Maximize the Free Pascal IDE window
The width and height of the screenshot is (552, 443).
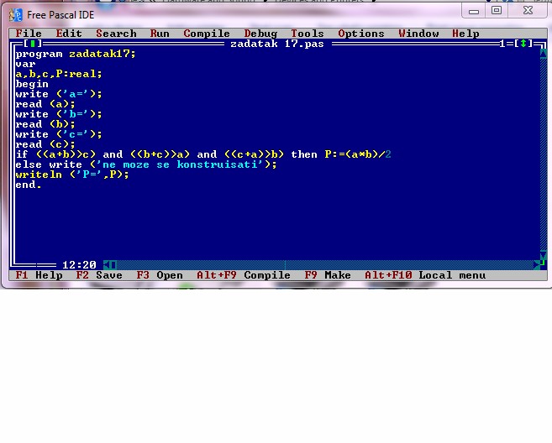[x=497, y=11]
